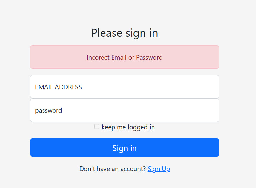Go to account registration via Sign Up

point(159,169)
